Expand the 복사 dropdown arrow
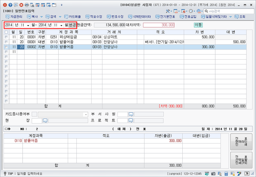The image size is (256, 177). click(x=41, y=16)
